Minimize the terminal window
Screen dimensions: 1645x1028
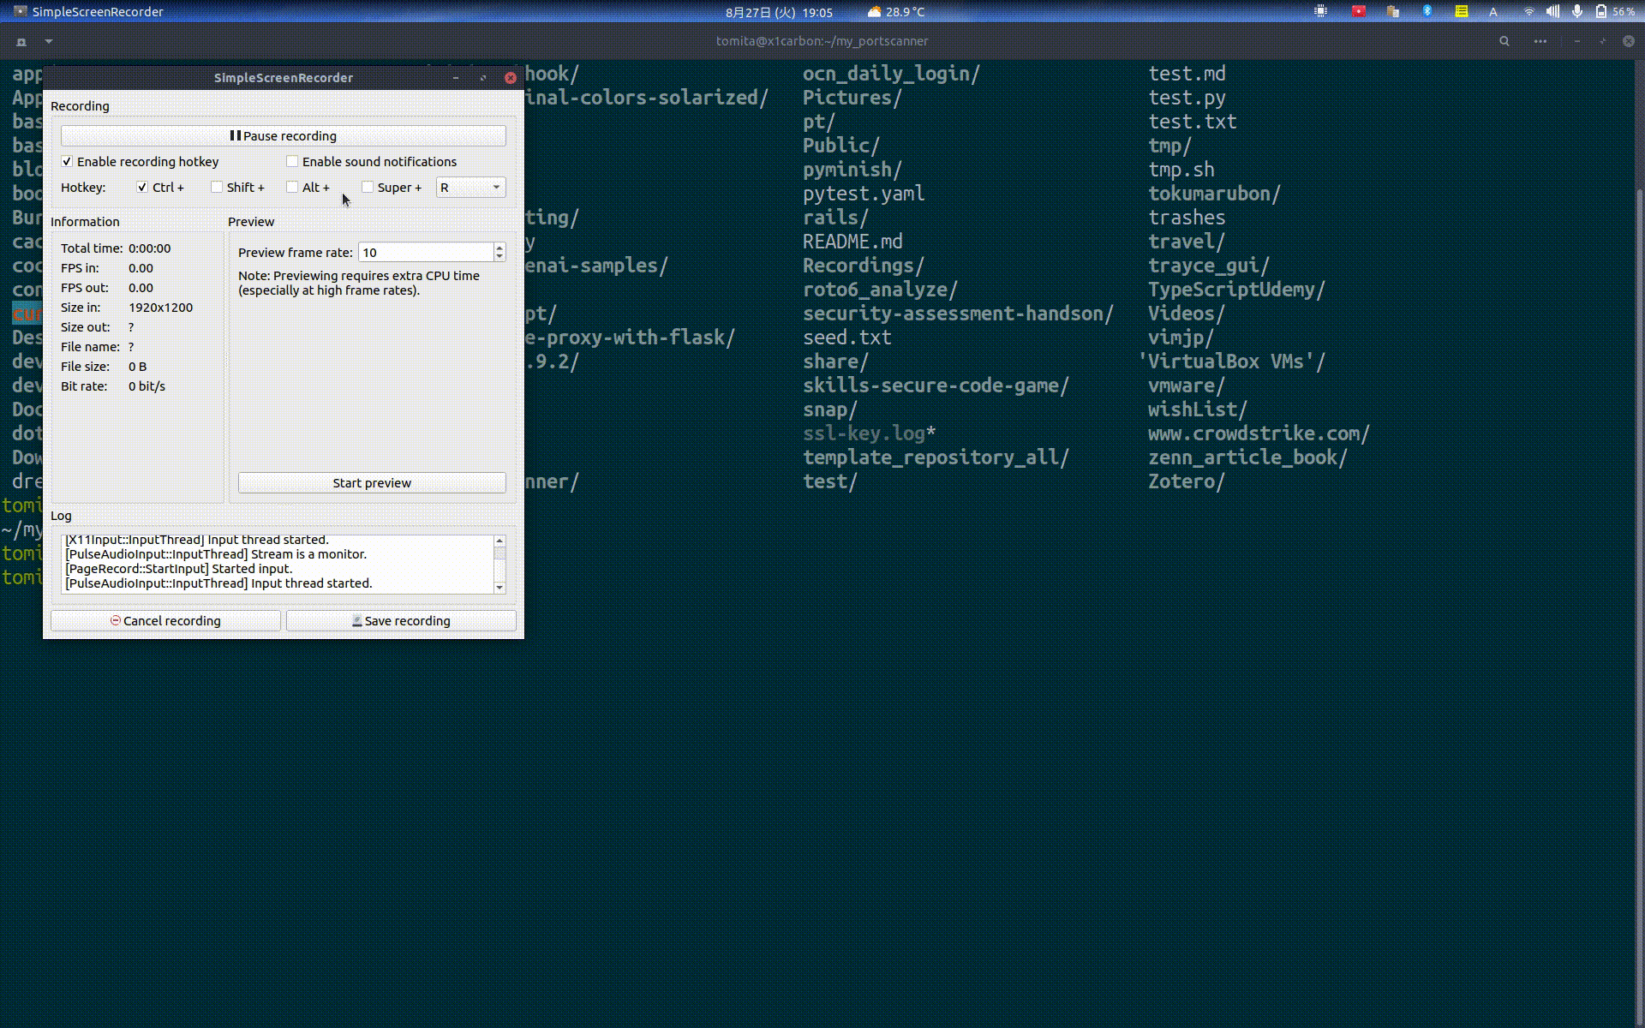1577,40
